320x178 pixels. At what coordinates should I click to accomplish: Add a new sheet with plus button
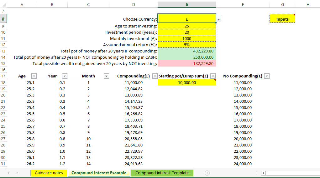click(207, 173)
